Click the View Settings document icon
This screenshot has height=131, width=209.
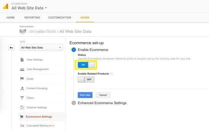click(x=22, y=60)
